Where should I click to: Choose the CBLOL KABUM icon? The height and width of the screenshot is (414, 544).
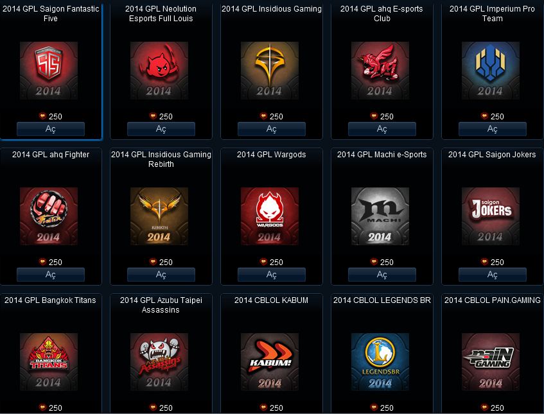pos(270,362)
